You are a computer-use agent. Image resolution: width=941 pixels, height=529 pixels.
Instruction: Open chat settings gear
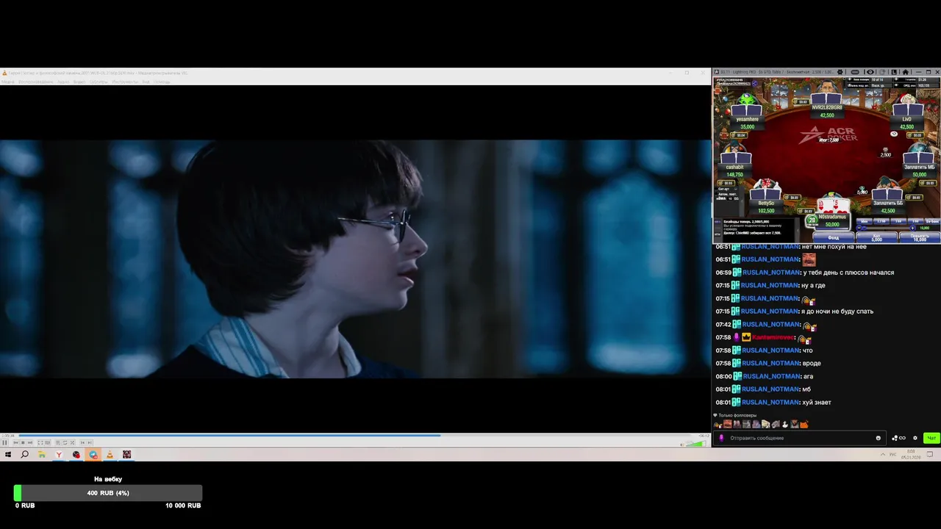(x=915, y=438)
